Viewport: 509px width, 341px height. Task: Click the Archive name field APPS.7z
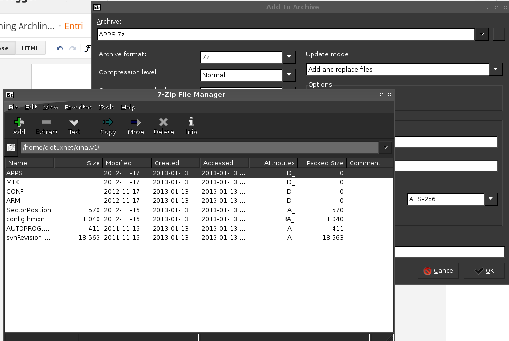(x=286, y=35)
